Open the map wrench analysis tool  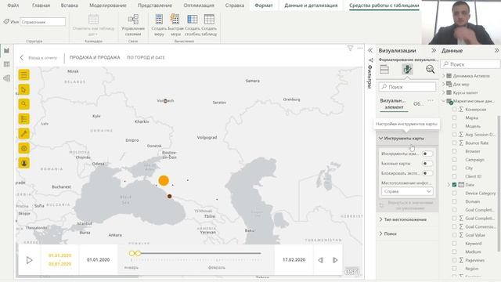[23, 134]
